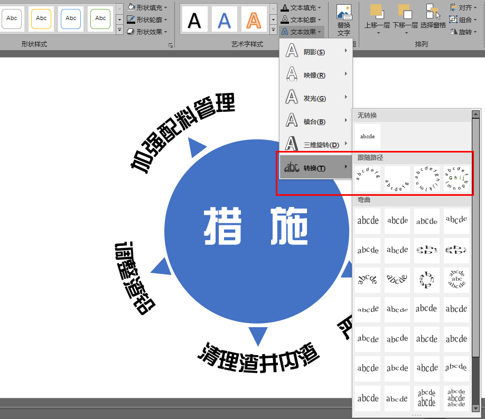Apply the green outlined Abc shape style
Screen dimensions: 485x419
tap(100, 18)
